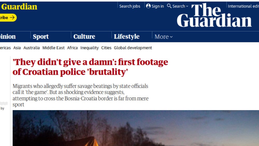Click the Search jobs link

click(130, 6)
